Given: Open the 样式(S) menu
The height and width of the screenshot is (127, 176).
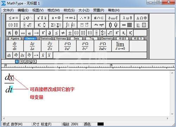Looking at the screenshot, I should click(x=69, y=10).
